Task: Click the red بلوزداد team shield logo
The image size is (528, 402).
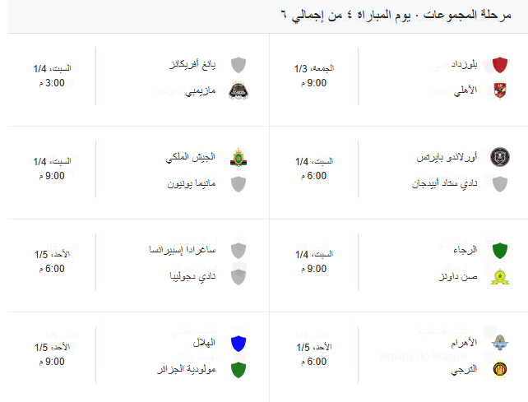Action: click(x=499, y=65)
